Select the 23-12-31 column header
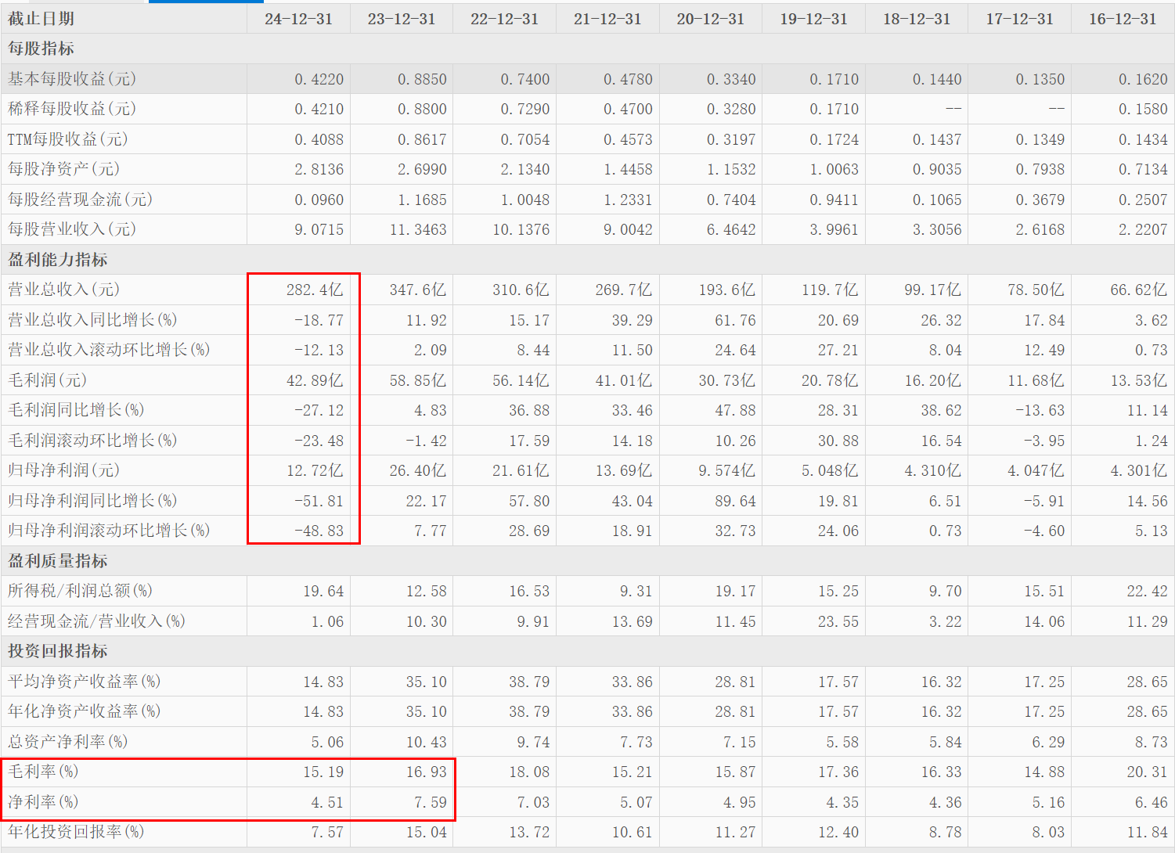The width and height of the screenshot is (1175, 853). coord(402,19)
